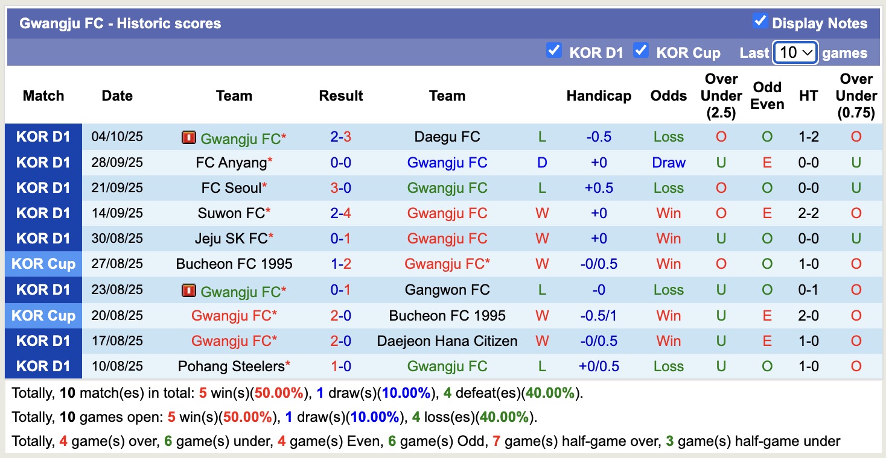Select the 2-3 result of the Daegu match
886x458 pixels.
340,137
